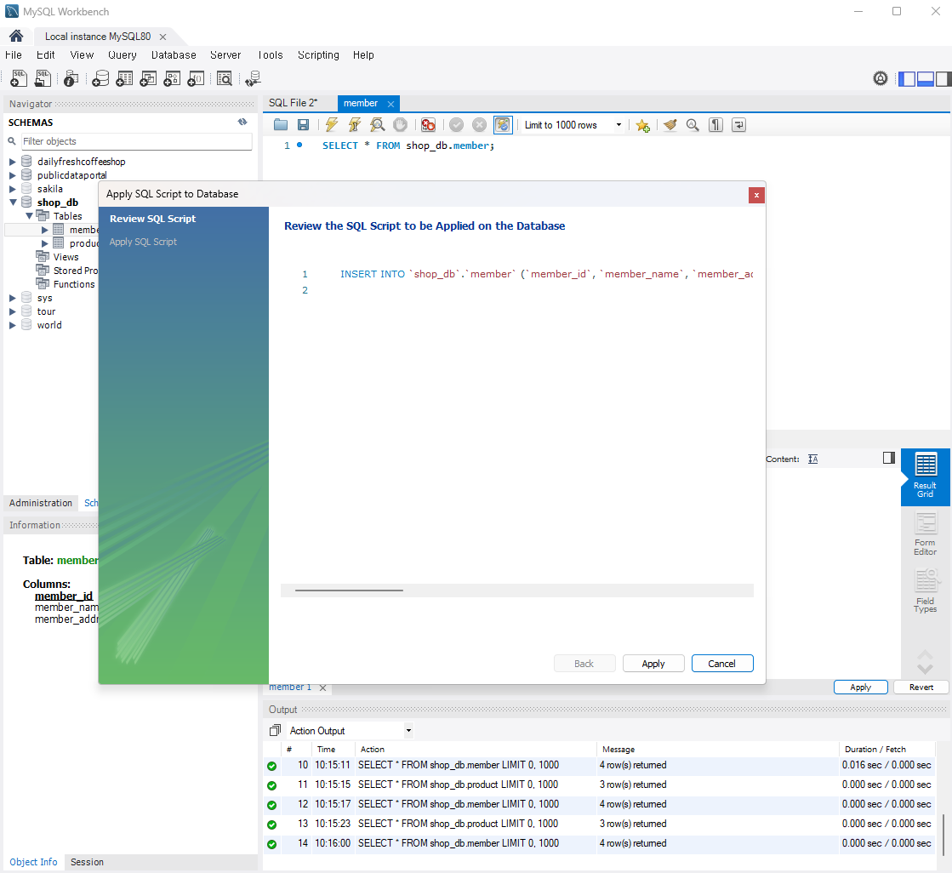
Task: Click the Filter objects search field
Action: 137,141
